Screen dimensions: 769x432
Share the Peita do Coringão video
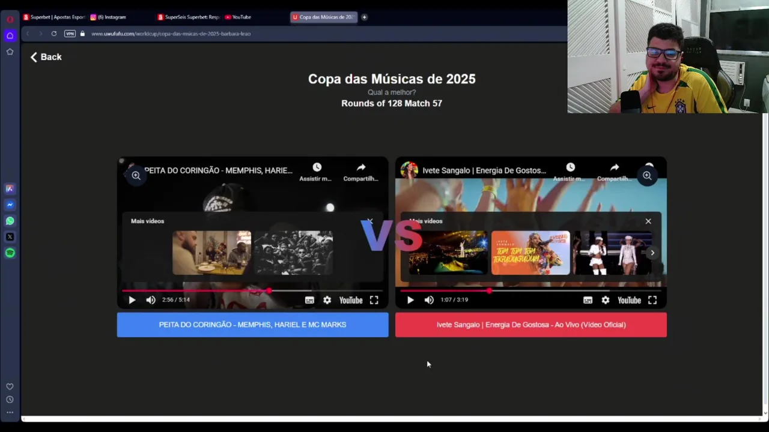coord(360,171)
